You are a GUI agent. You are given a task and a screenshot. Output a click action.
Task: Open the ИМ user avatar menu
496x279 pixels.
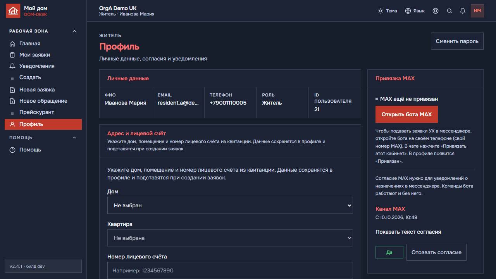coord(477,11)
